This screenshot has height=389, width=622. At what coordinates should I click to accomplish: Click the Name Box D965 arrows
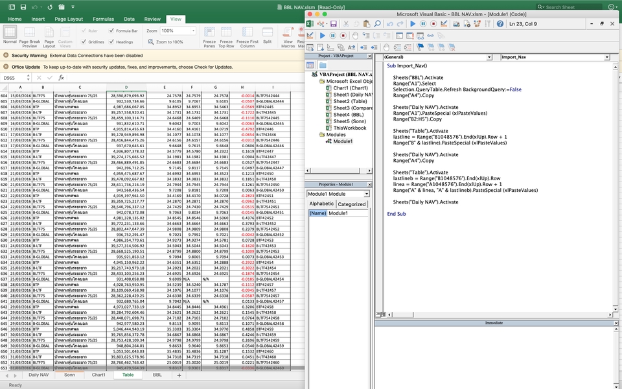tap(28, 78)
